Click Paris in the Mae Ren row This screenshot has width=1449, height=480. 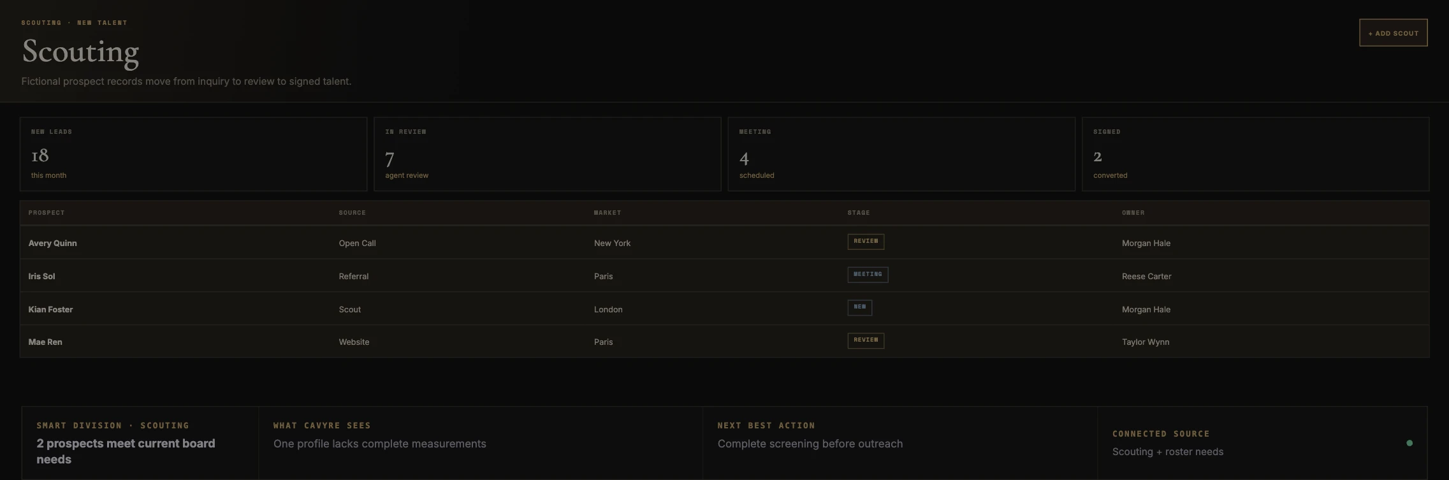(x=603, y=342)
